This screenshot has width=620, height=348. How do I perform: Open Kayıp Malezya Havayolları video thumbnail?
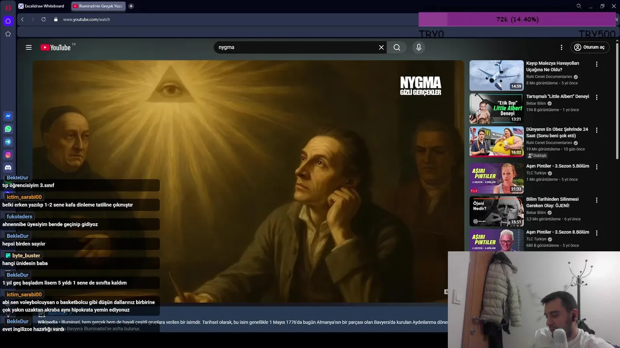click(496, 75)
